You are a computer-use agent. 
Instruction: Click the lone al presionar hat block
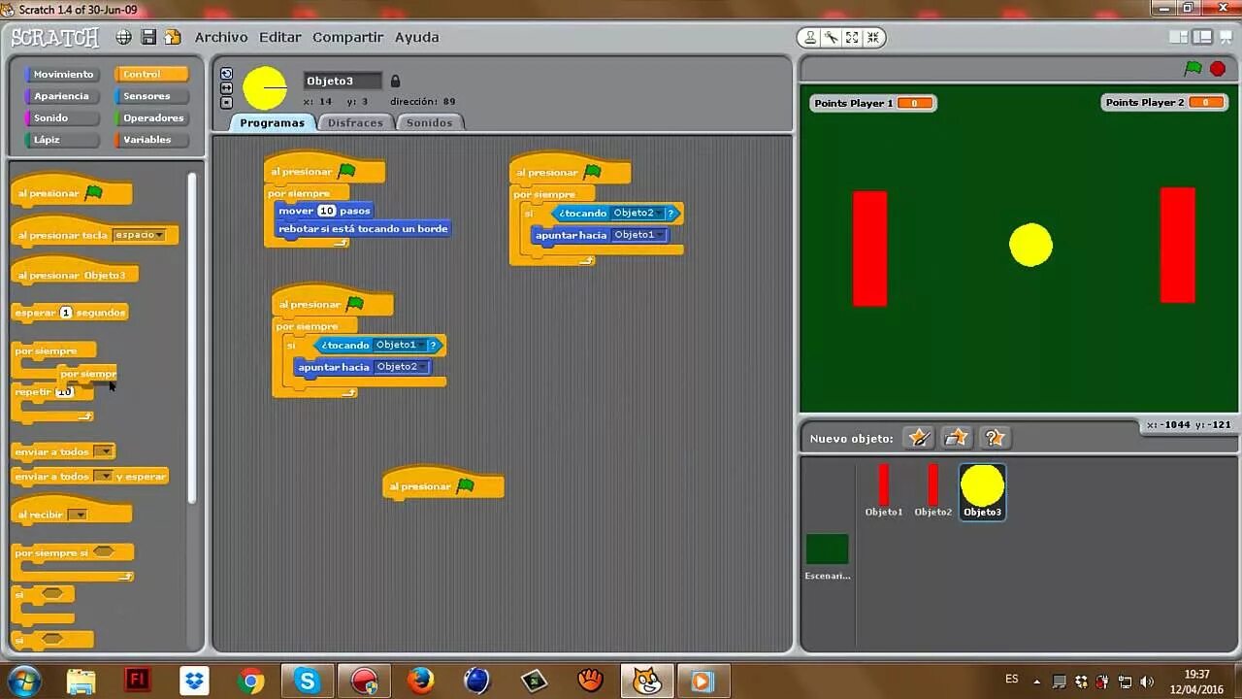443,484
